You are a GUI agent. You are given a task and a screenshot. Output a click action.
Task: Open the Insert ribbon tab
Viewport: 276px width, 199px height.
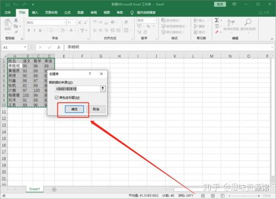pos(35,13)
